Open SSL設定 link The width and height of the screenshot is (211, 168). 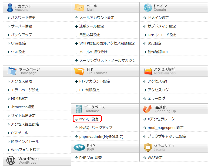click(x=155, y=43)
